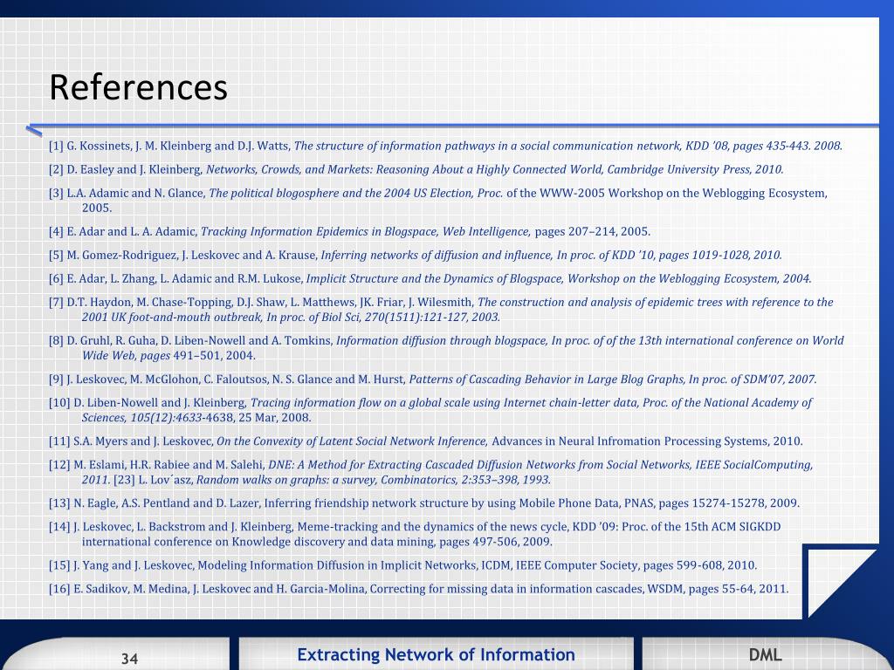Select reference [3] on the political blogosphere
Image resolution: width=894 pixels, height=670 pixels.
click(438, 200)
